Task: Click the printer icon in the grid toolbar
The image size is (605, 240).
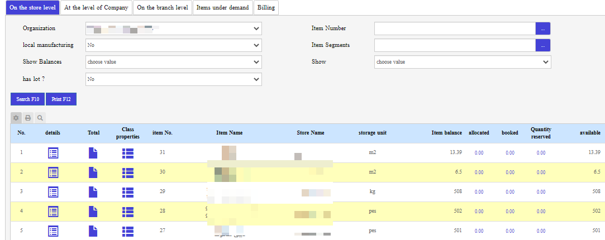Action: (28, 118)
